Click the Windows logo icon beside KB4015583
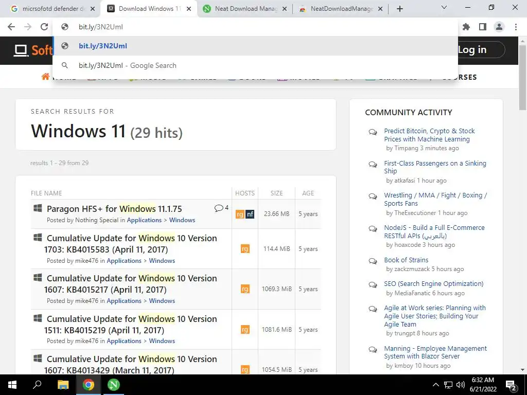 pyautogui.click(x=38, y=238)
